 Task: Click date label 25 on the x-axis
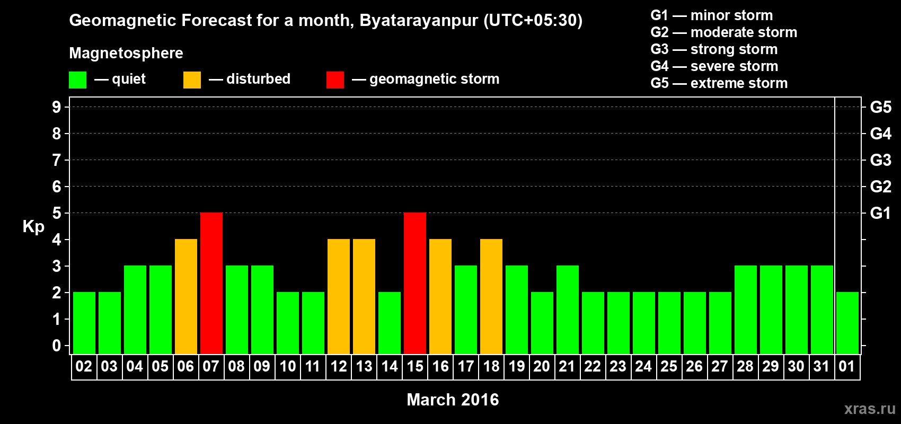(669, 367)
